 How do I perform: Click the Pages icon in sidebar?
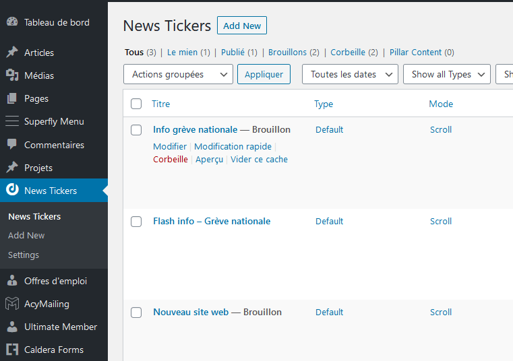click(12, 98)
